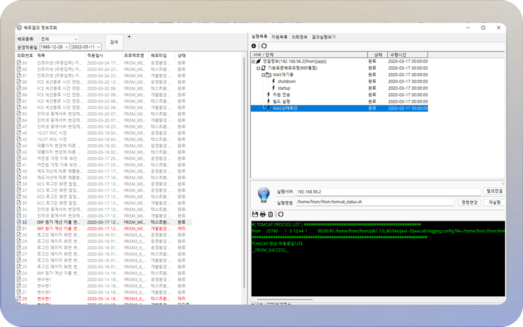Viewport: 523px width, 327px height.
Task: Click the lightning icon of startup step
Action: (x=273, y=88)
